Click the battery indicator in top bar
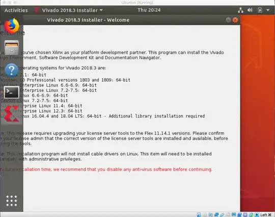This screenshot has width=275, height=217. (x=260, y=10)
